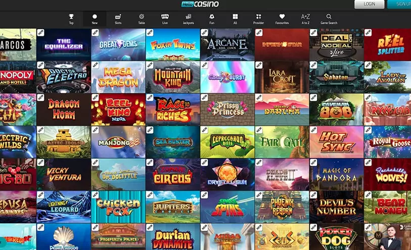Open Dragon Horn game thumbnail
The image size is (411, 250).
(64, 109)
